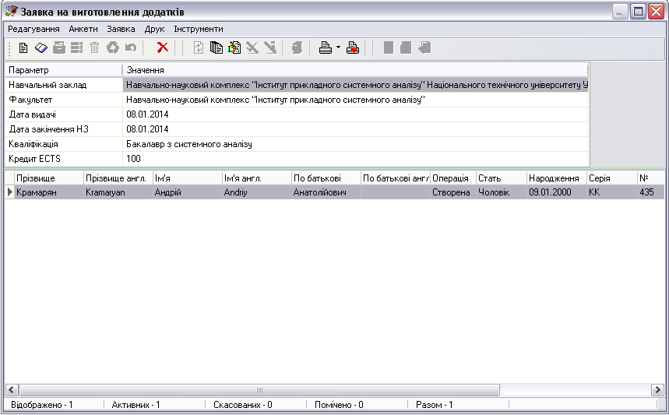
Task: Maximize the Заявка на виготовлення додатків window
Action: tap(639, 12)
